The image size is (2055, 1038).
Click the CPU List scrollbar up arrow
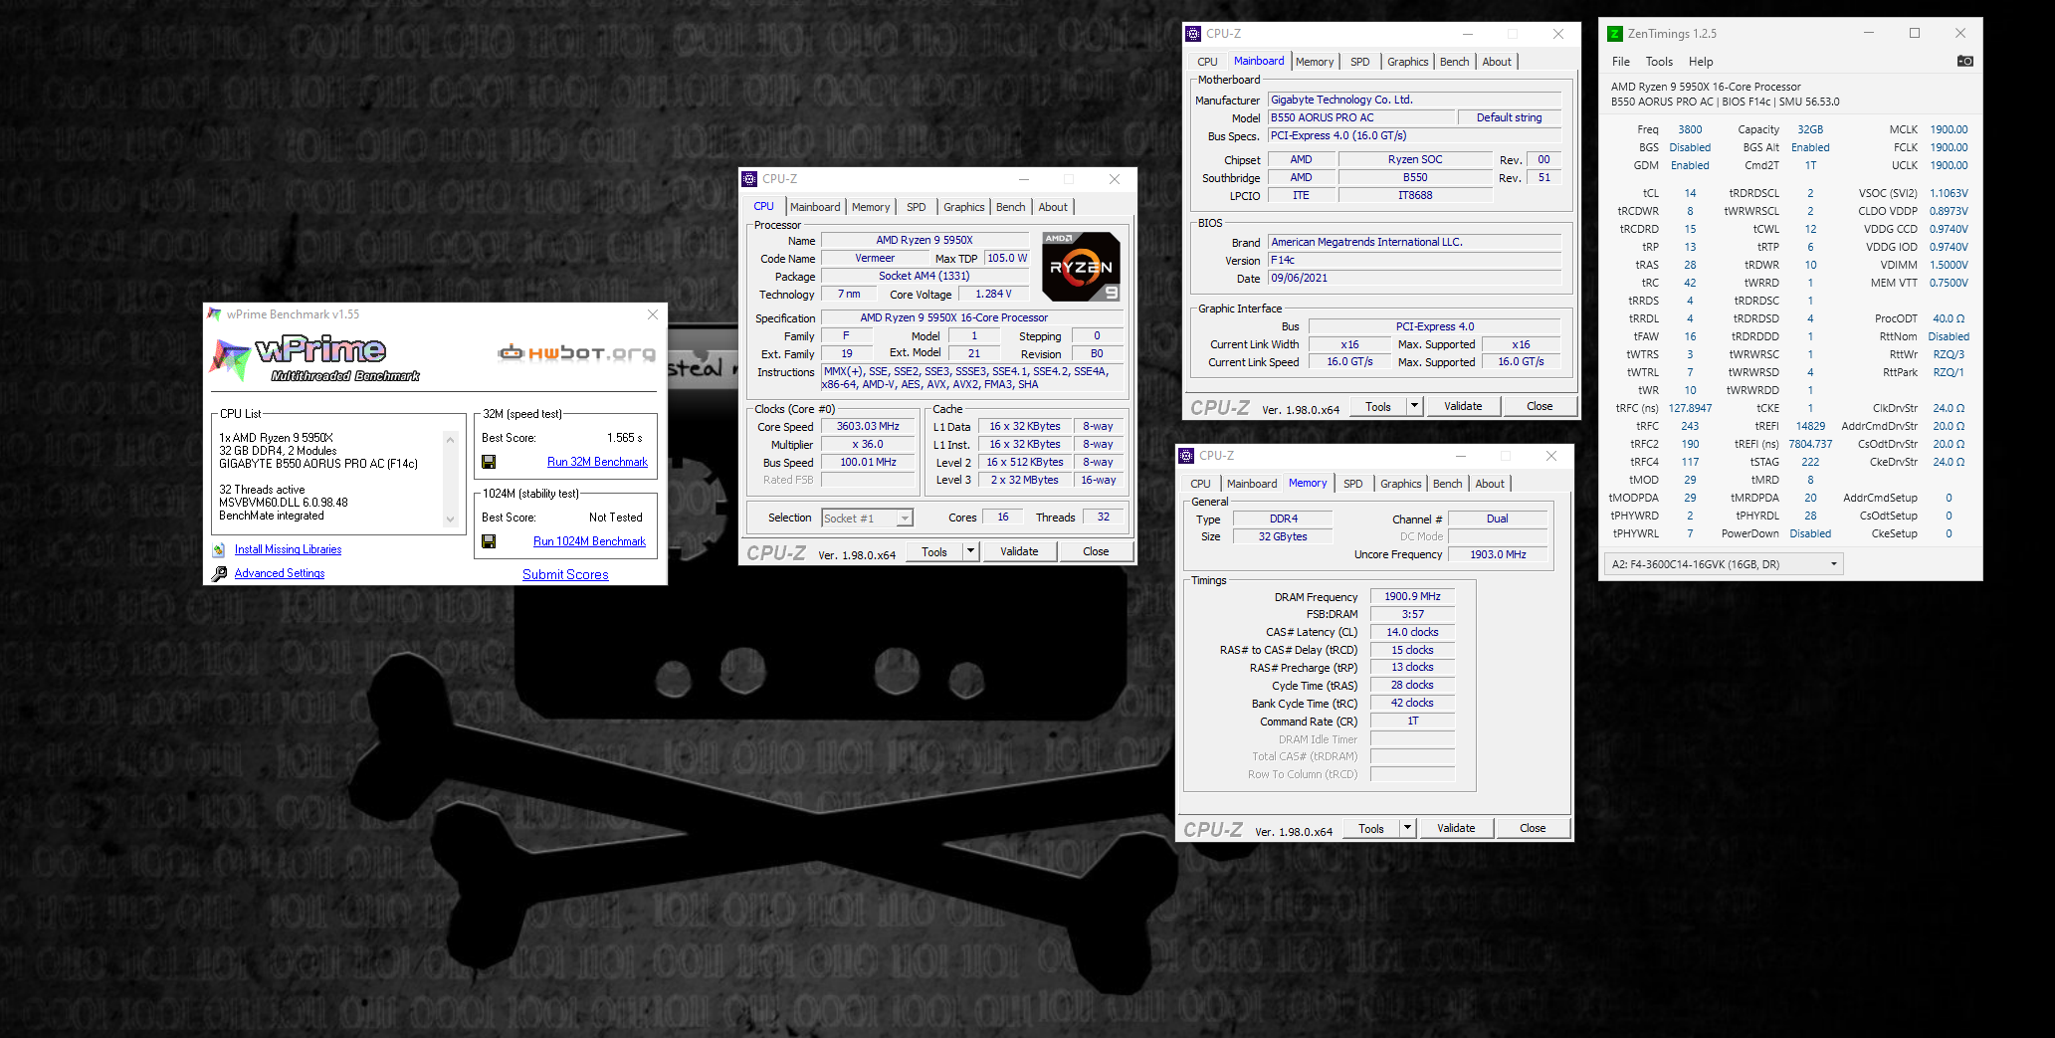pyautogui.click(x=450, y=439)
